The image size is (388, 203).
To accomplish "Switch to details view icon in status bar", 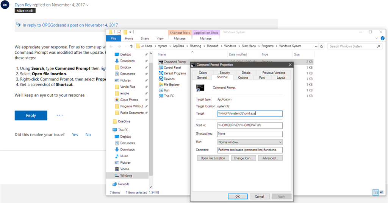I will (375, 192).
